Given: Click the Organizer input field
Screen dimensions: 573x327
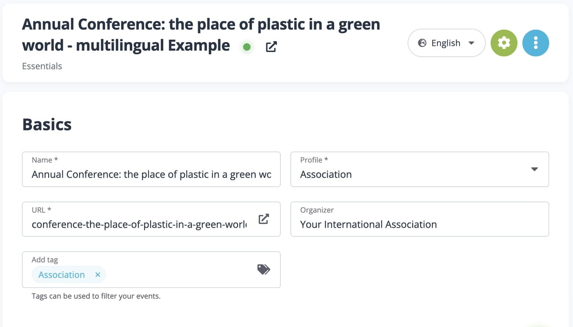Looking at the screenshot, I should (x=419, y=224).
